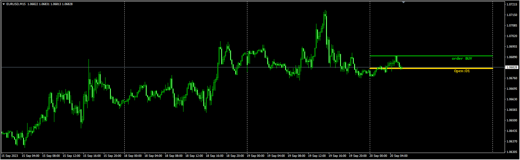Viewport: 520px width, 160px height.
Task: Click the '15 Sep 20:00' time label
Action: pos(112,156)
